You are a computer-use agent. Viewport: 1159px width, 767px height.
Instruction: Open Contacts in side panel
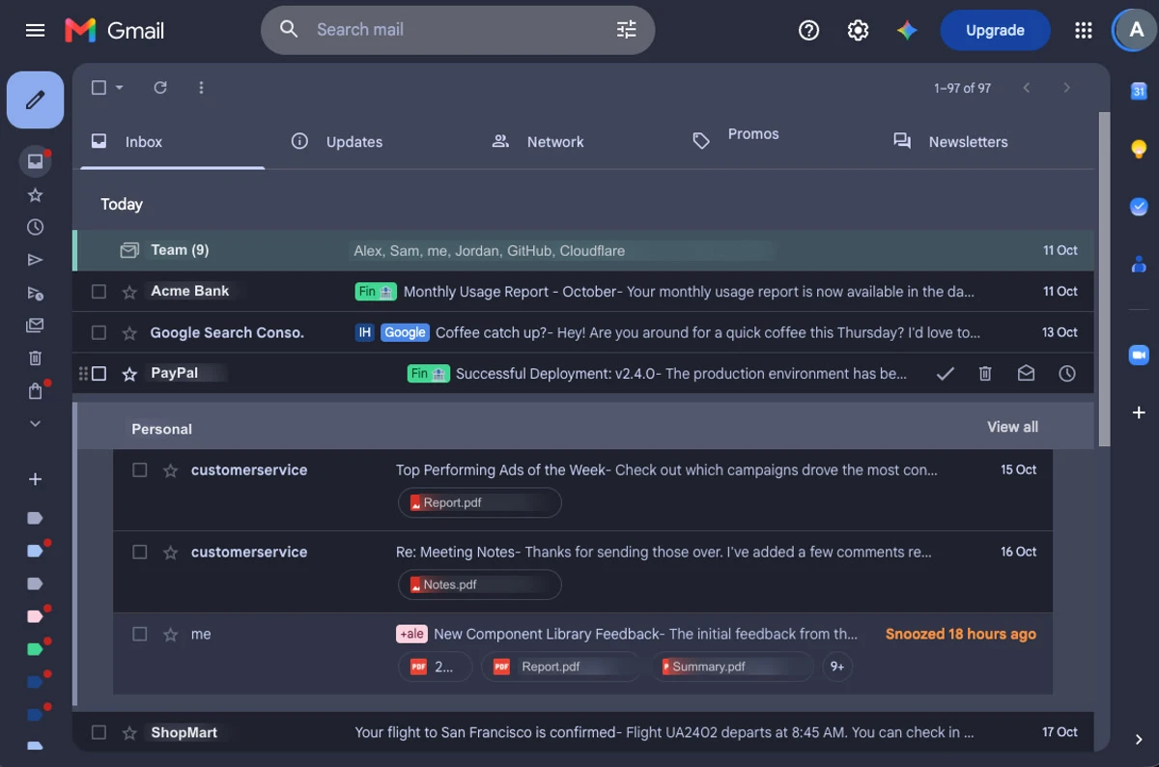tap(1139, 264)
